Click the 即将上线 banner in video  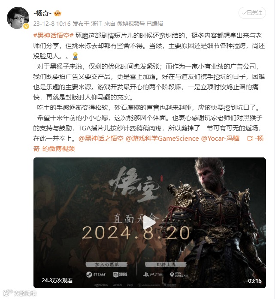pos(166,264)
